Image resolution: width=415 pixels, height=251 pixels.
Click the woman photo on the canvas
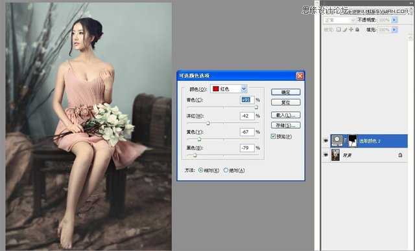click(x=89, y=126)
